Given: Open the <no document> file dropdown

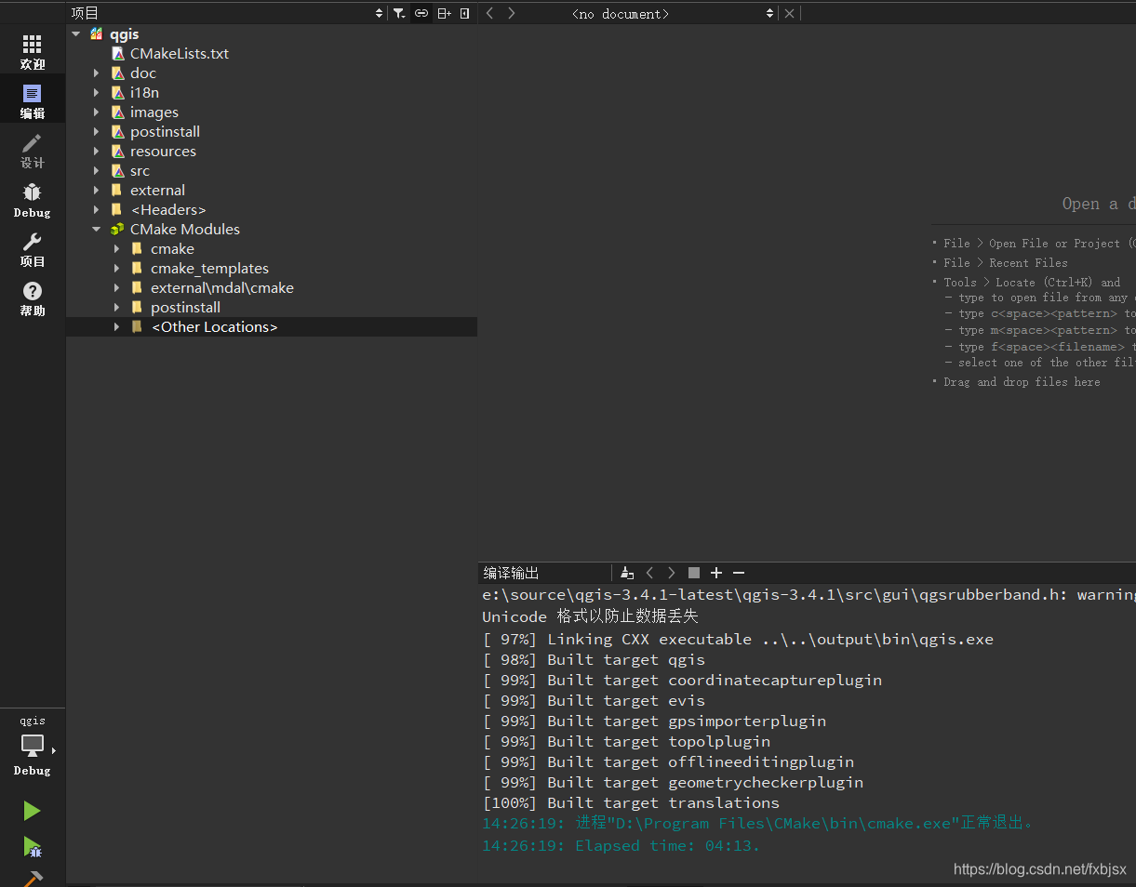Looking at the screenshot, I should coord(672,13).
